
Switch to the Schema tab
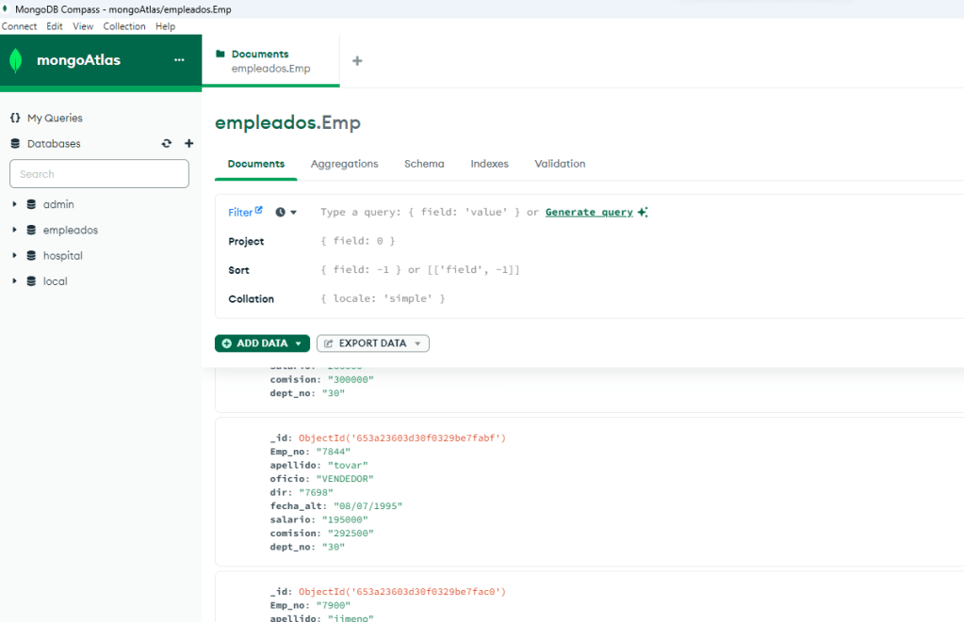[x=424, y=164]
